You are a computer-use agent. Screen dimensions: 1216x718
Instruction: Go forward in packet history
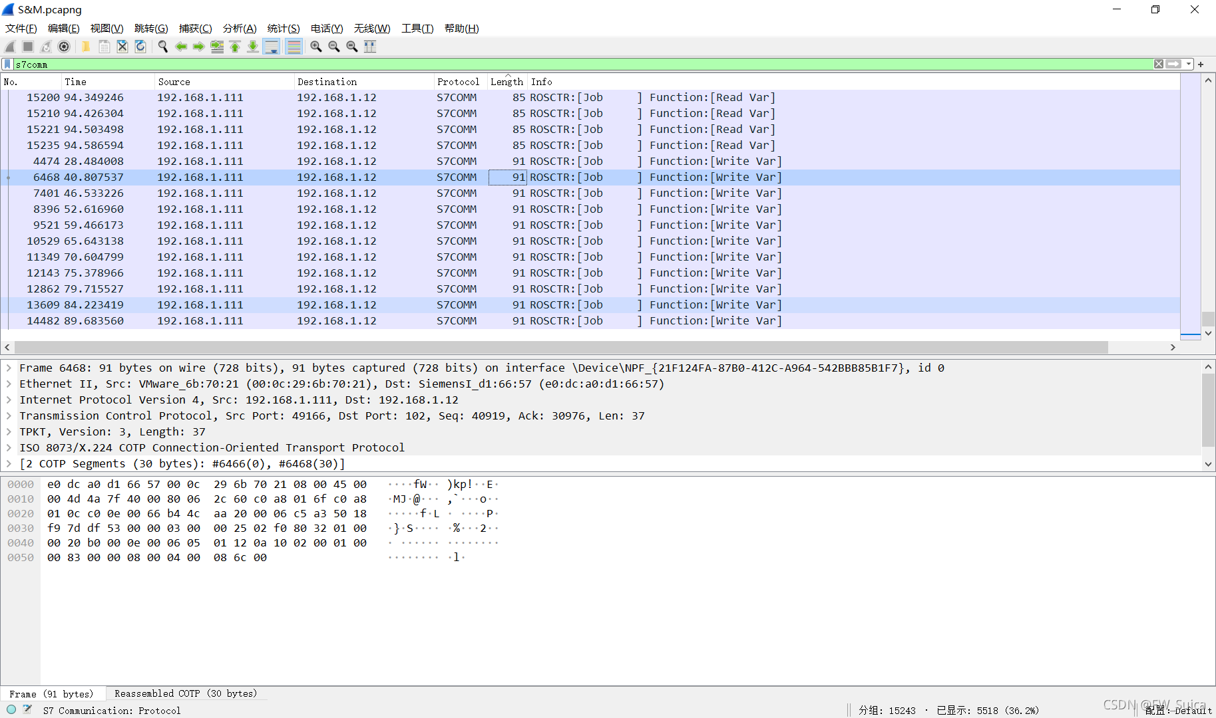[198, 47]
